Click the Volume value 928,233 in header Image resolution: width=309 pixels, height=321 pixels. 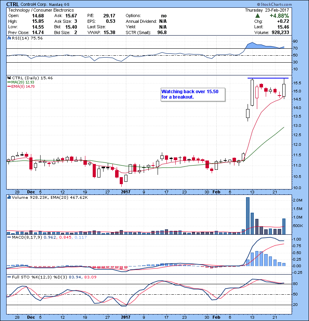pyautogui.click(x=280, y=32)
